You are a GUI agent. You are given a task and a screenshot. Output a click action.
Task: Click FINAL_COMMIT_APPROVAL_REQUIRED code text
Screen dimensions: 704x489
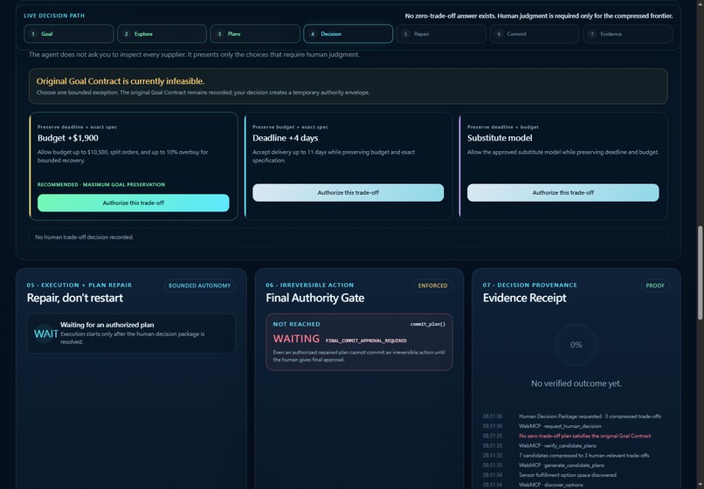366,341
